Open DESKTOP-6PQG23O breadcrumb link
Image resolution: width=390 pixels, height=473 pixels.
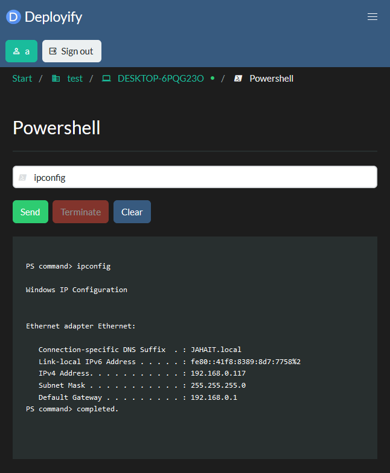coord(161,79)
